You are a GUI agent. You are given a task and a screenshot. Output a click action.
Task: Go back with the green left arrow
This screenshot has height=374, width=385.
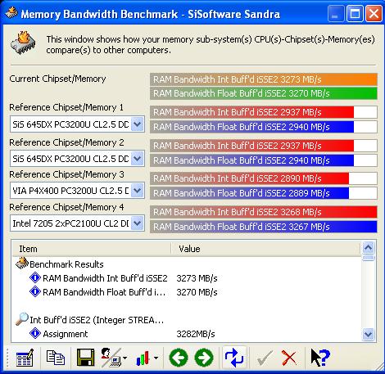click(x=179, y=358)
